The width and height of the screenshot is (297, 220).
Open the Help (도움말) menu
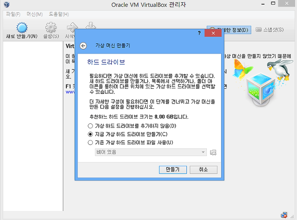[x=59, y=14]
